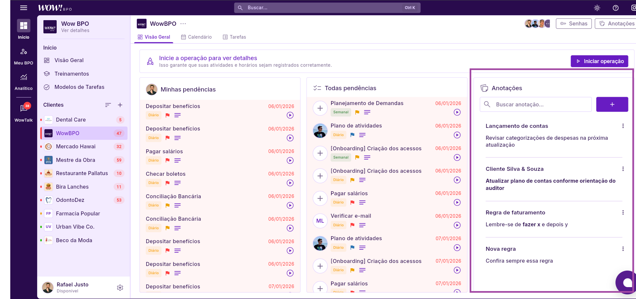The height and width of the screenshot is (299, 636).
Task: Switch to the Tarefas tab
Action: [x=234, y=37]
